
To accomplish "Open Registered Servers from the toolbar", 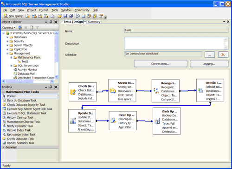I will coord(78,16).
